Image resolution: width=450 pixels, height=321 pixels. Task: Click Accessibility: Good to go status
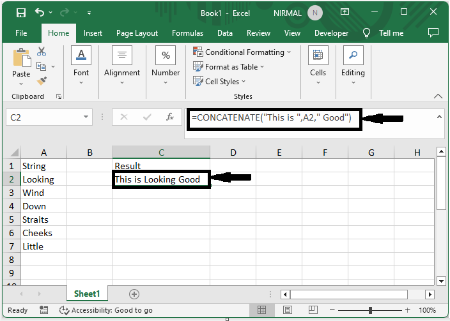click(105, 310)
